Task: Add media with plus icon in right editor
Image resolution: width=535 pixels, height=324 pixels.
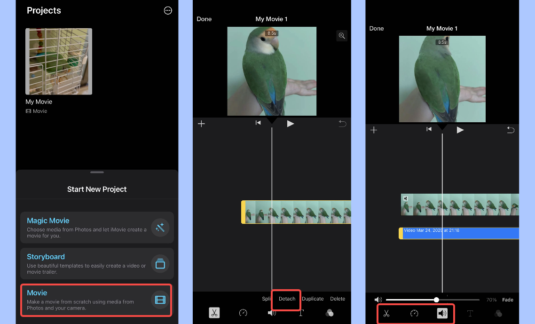Action: (x=374, y=130)
